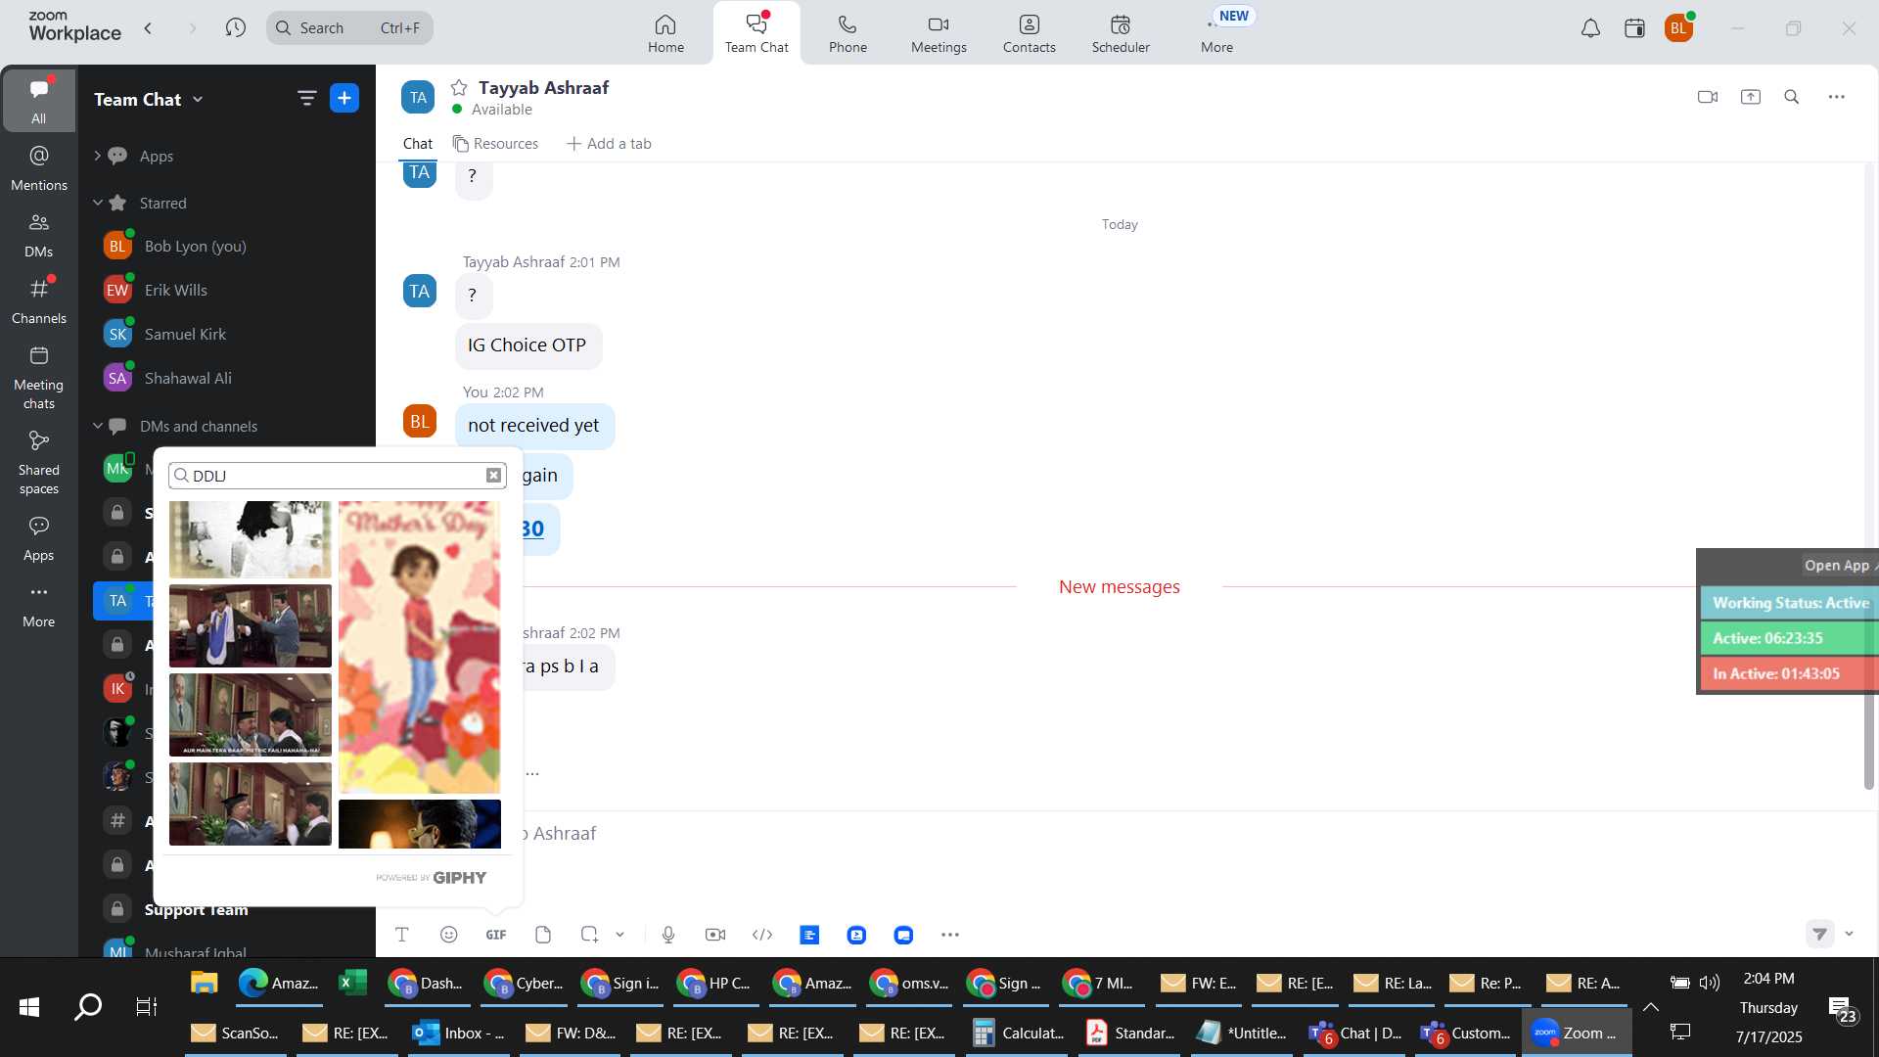Click the share screen icon in header
The image size is (1879, 1057).
[x=1751, y=97]
